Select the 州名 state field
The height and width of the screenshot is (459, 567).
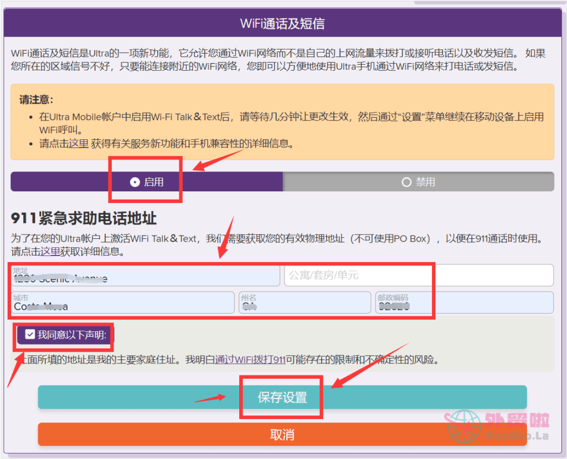click(305, 302)
